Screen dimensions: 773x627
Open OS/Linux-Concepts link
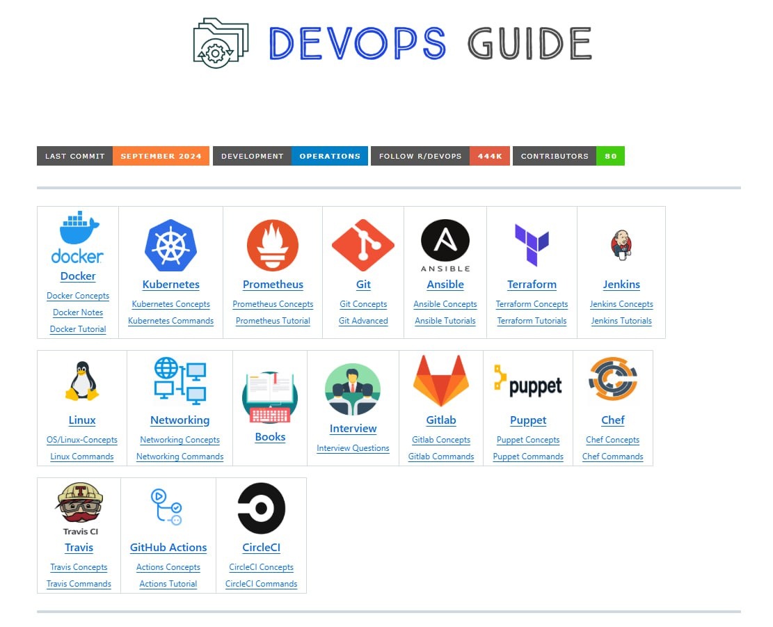point(82,440)
